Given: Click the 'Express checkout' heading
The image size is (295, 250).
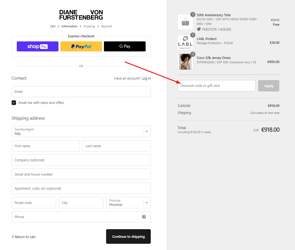Looking at the screenshot, I should 81,36.
